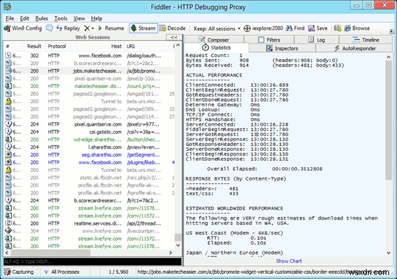
Task: Switch to the Inspectors tab
Action: [282, 48]
